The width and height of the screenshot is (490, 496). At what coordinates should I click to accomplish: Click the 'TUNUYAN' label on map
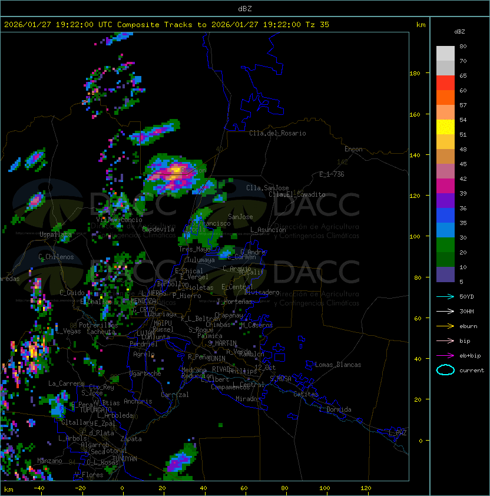[125, 459]
